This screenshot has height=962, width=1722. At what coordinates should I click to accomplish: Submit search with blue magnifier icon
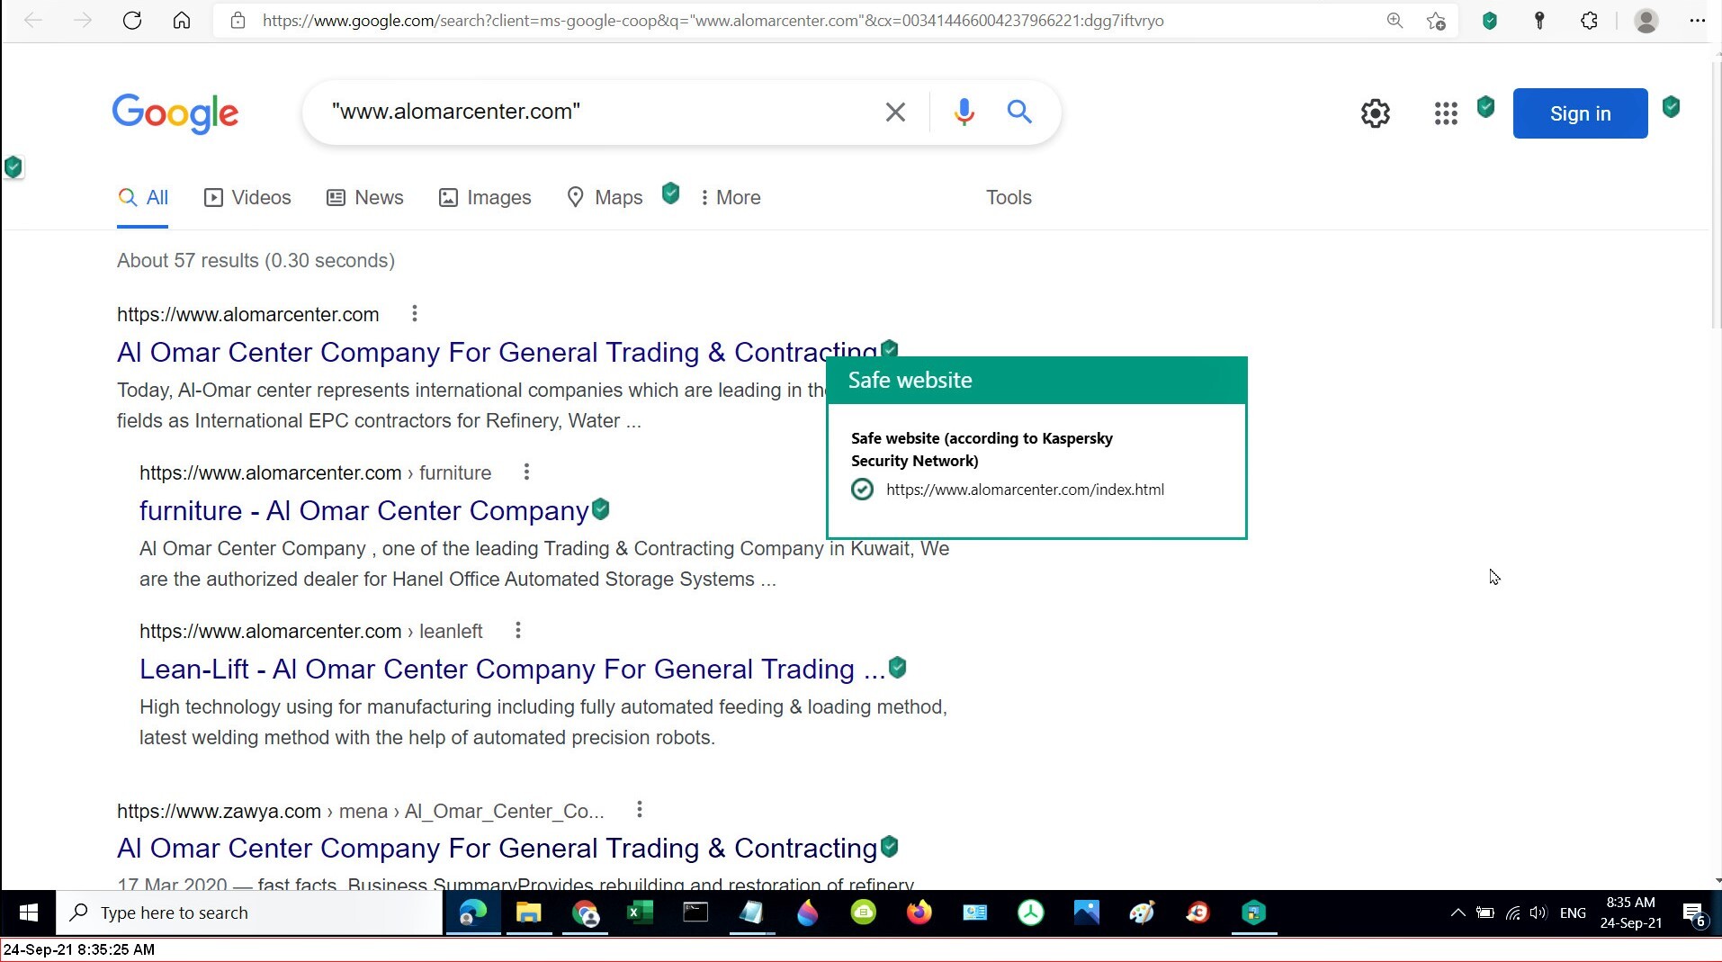(1019, 112)
